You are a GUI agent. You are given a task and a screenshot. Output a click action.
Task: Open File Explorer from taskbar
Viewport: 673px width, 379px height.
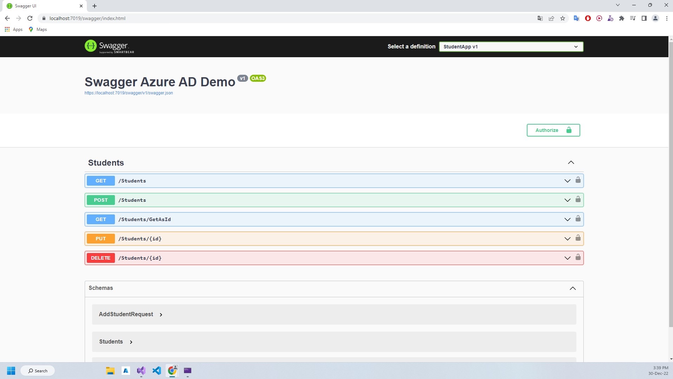(110, 371)
